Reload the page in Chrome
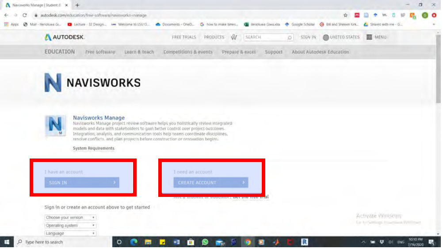The height and width of the screenshot is (249, 443). 25,15
